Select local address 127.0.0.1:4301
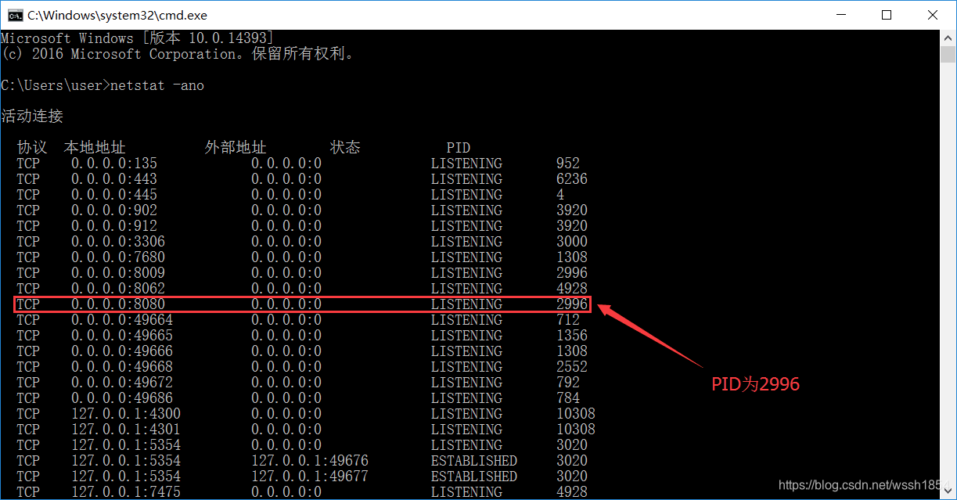This screenshot has width=957, height=500. click(x=126, y=430)
